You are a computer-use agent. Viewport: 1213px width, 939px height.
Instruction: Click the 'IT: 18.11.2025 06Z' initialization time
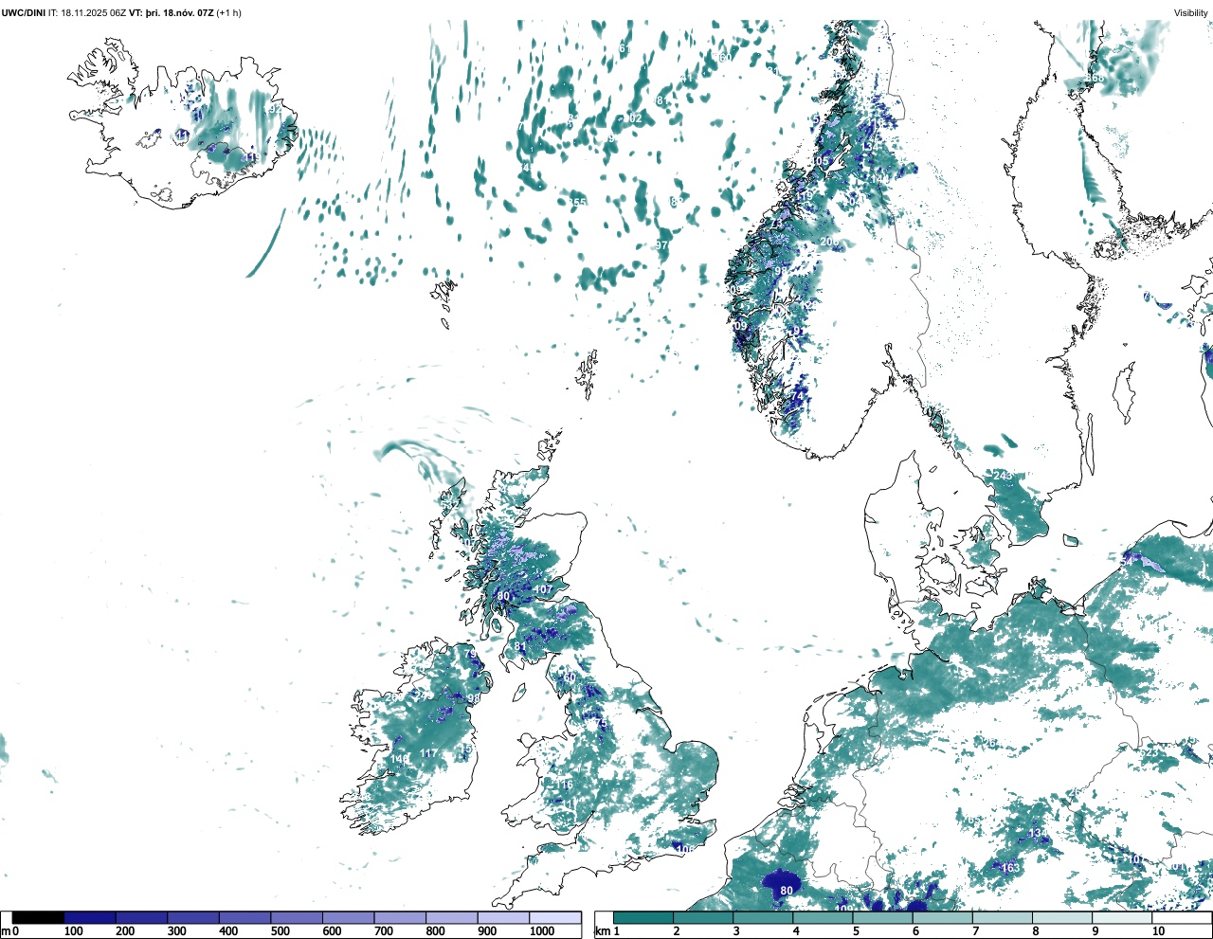(x=87, y=12)
